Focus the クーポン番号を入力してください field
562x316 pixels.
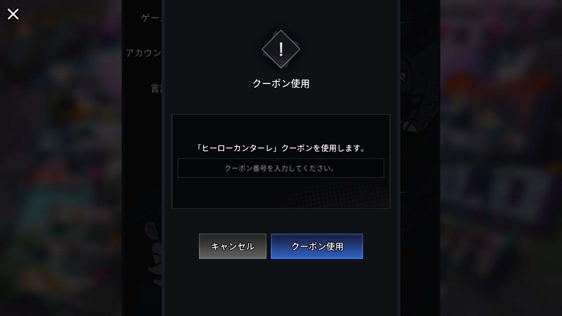point(281,168)
